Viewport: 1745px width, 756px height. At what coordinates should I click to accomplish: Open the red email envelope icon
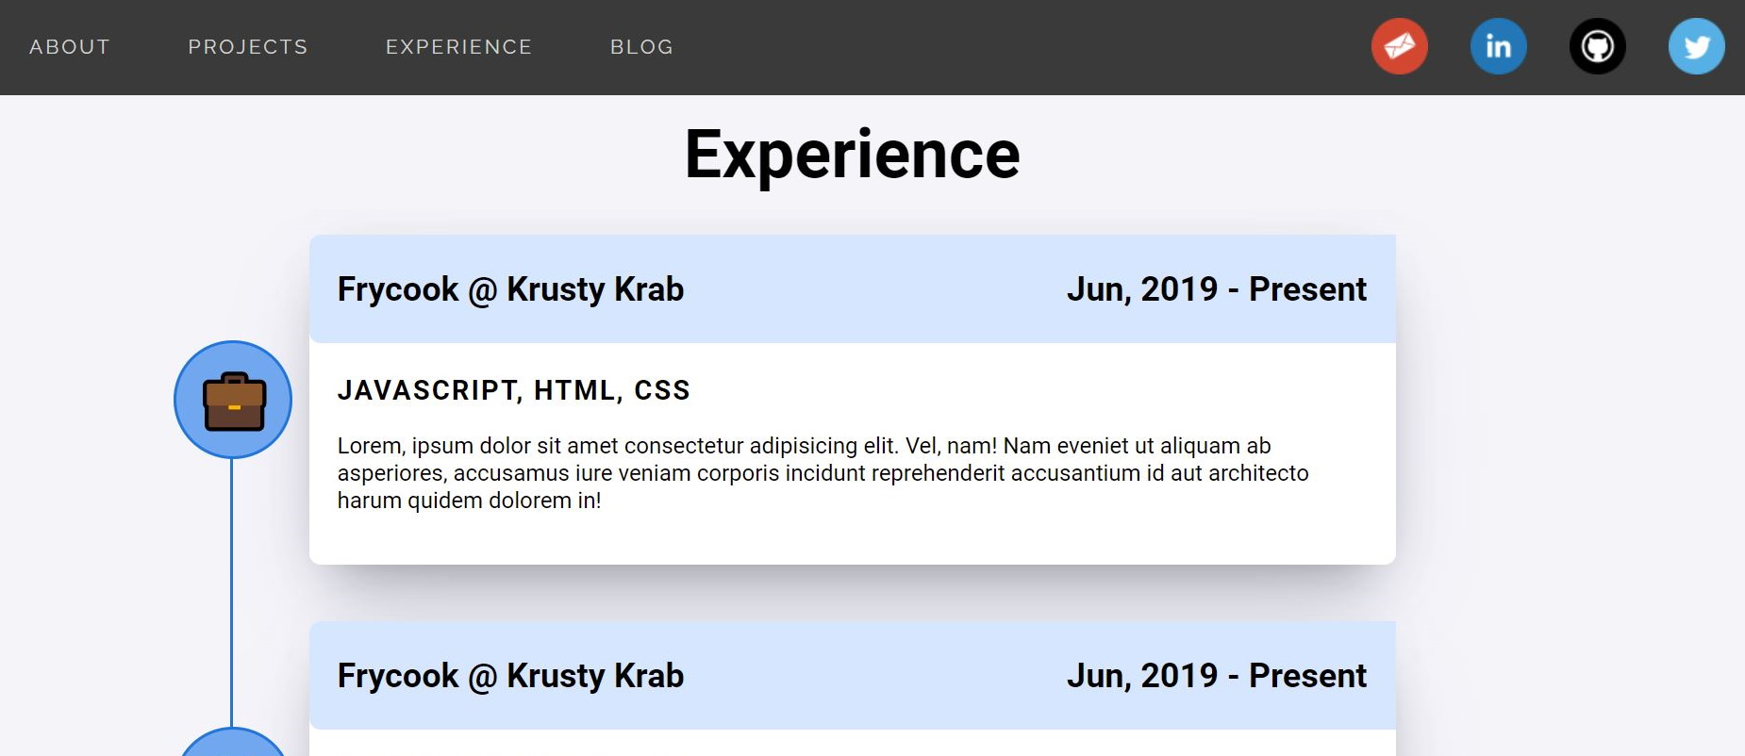click(x=1399, y=46)
